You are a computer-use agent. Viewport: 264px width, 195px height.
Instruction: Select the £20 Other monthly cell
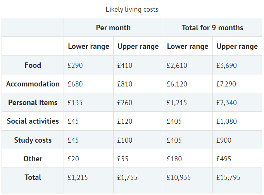[73, 159]
